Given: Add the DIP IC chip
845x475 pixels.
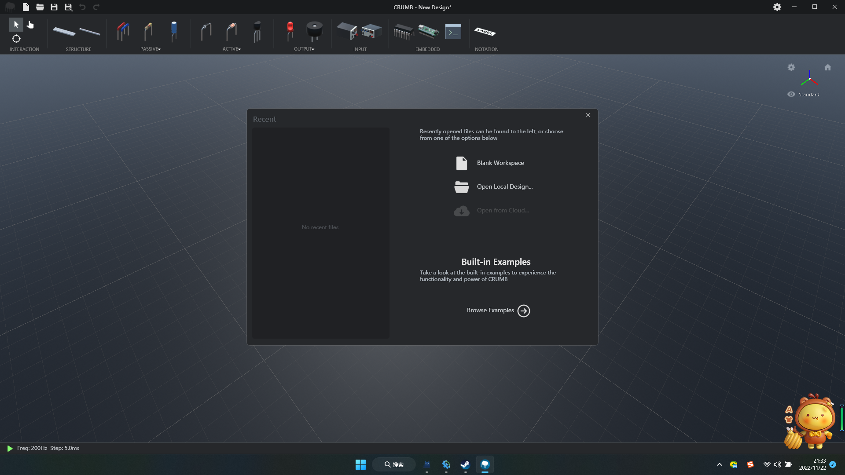Looking at the screenshot, I should pyautogui.click(x=403, y=32).
